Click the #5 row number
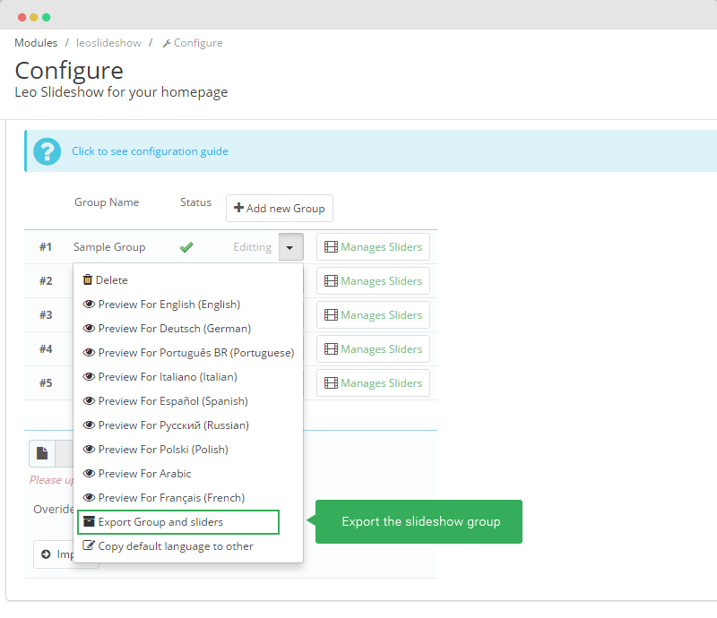The height and width of the screenshot is (618, 717). 46,383
